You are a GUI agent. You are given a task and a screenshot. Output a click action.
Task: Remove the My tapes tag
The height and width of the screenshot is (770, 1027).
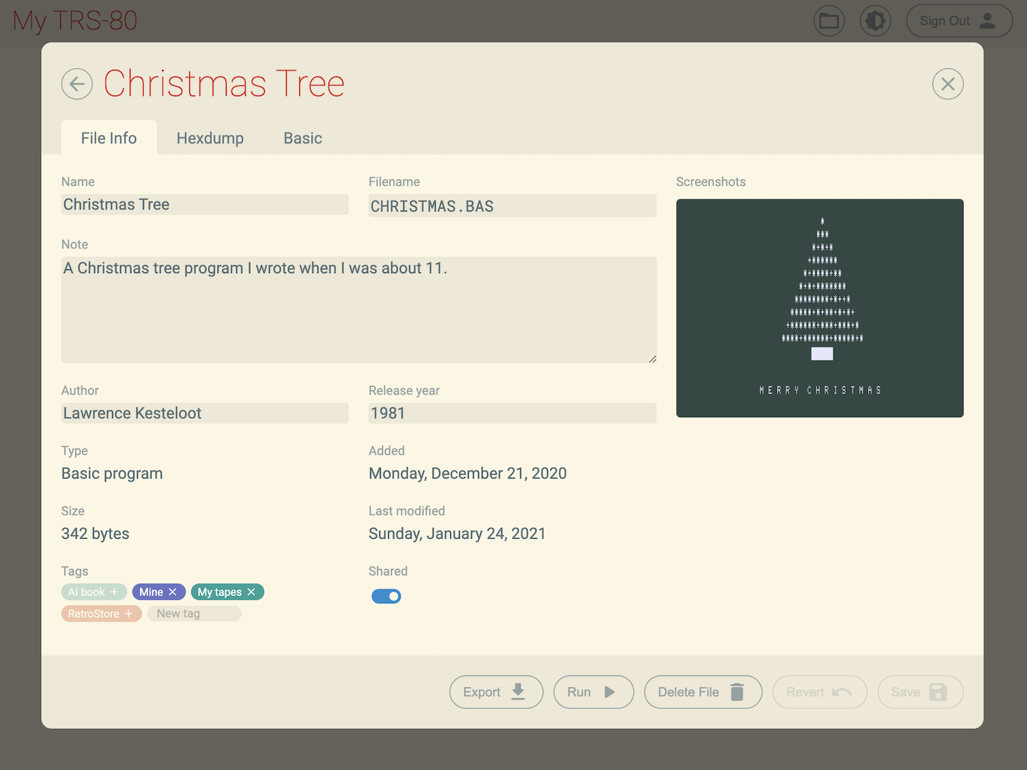[x=252, y=592]
